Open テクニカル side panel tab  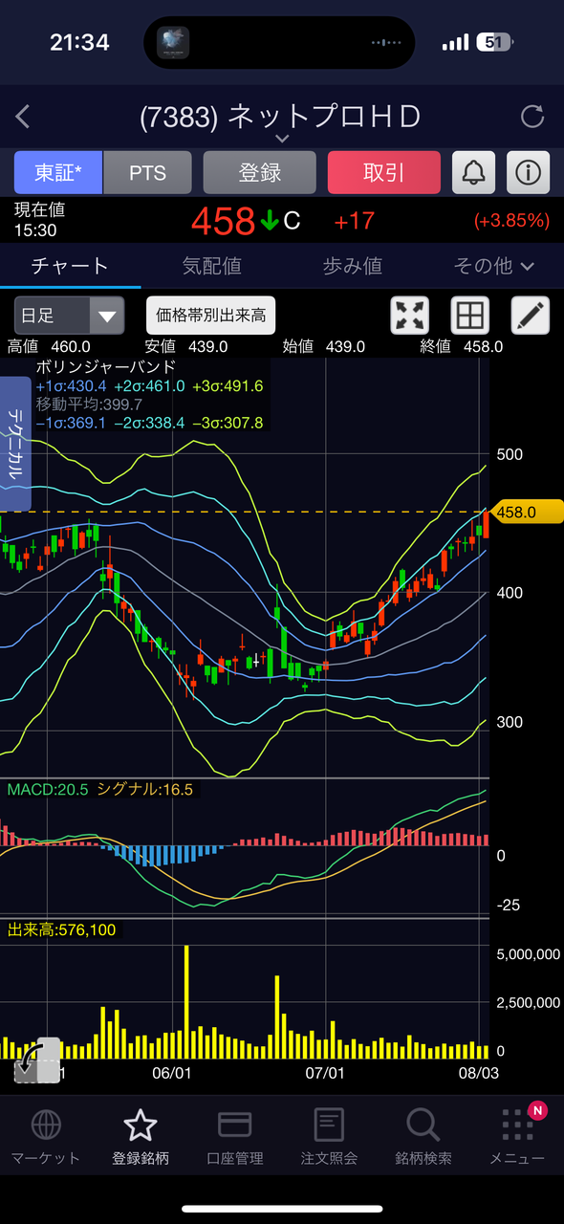(16, 443)
